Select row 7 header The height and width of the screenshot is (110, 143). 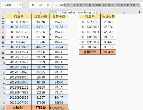click(3, 47)
